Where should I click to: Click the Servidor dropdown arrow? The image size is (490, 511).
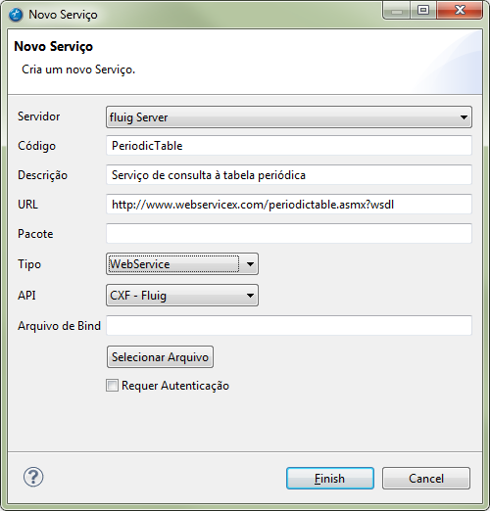(464, 117)
